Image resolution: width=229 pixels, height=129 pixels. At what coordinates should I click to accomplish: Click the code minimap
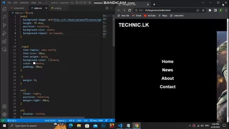point(108,26)
